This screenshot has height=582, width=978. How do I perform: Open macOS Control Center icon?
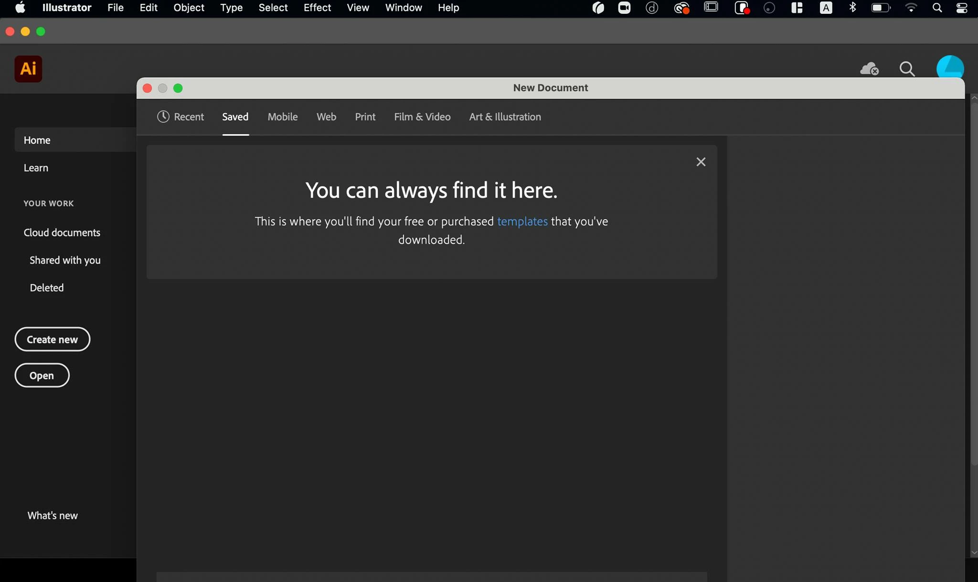click(x=962, y=8)
